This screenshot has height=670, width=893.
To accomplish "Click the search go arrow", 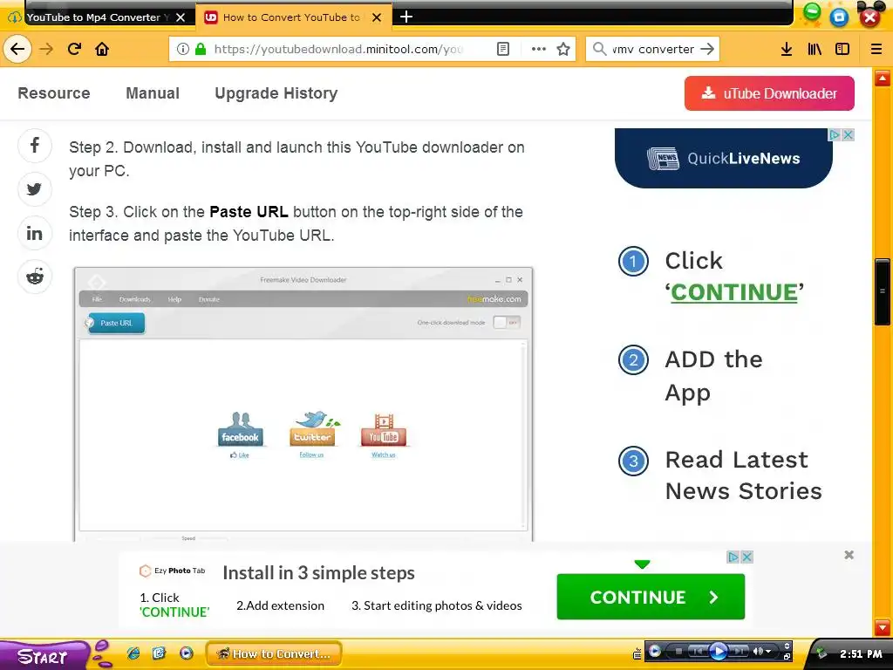I will point(706,49).
